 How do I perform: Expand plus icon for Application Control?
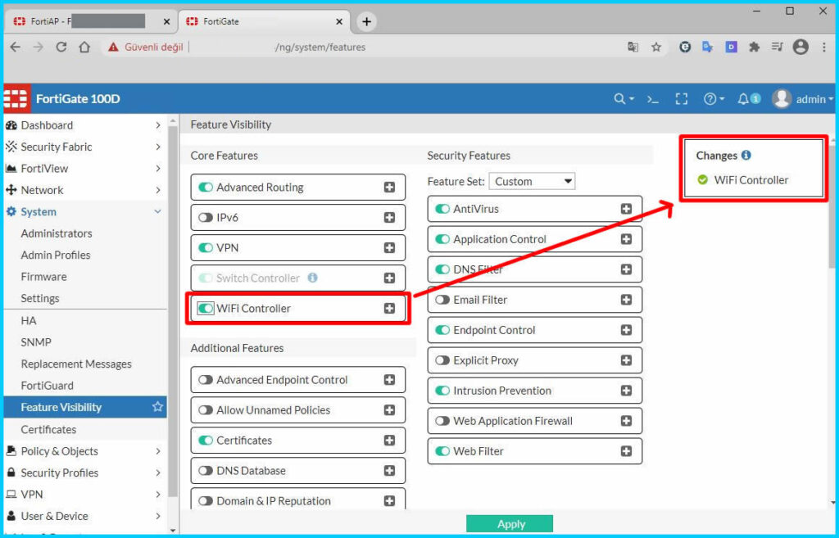tap(626, 239)
